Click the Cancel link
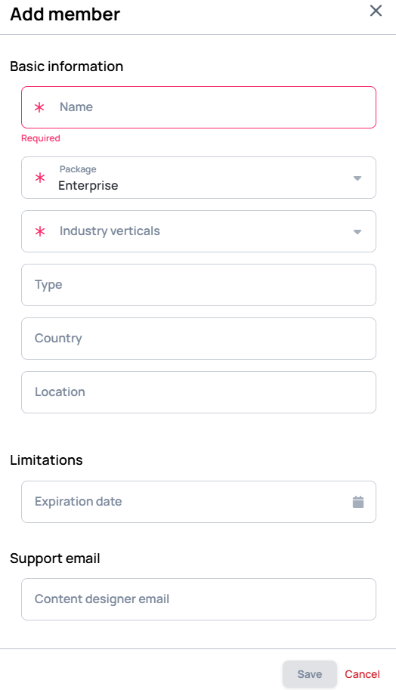This screenshot has width=396, height=690. click(x=362, y=674)
